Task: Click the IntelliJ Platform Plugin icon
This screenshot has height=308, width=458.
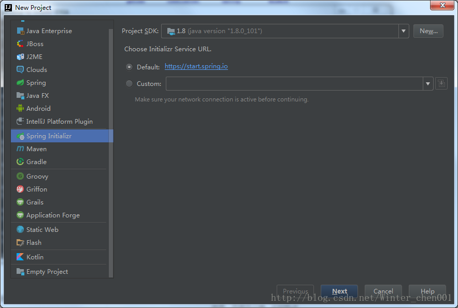Action: pyautogui.click(x=20, y=121)
